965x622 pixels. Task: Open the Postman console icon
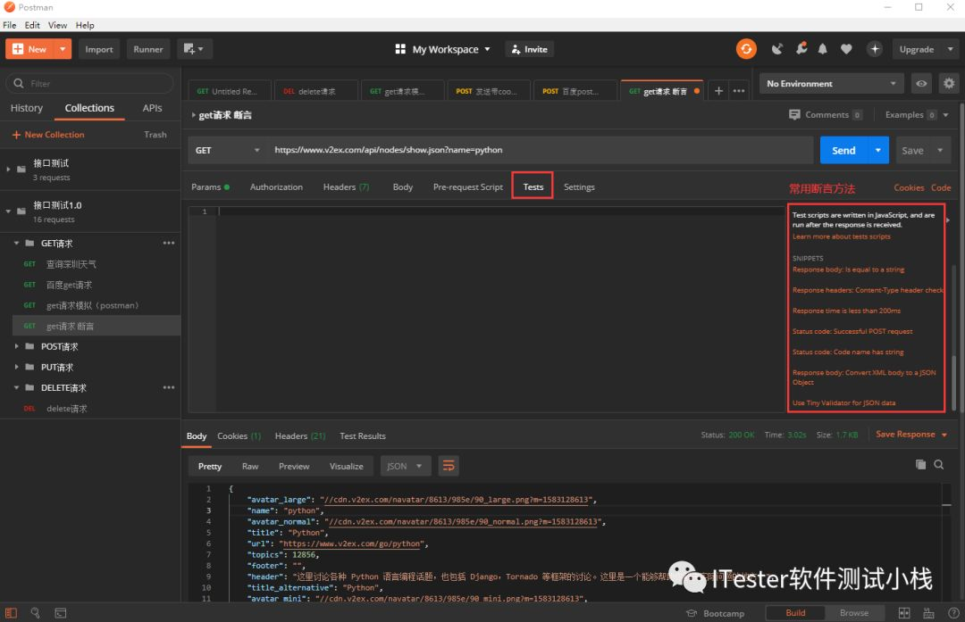(x=61, y=613)
